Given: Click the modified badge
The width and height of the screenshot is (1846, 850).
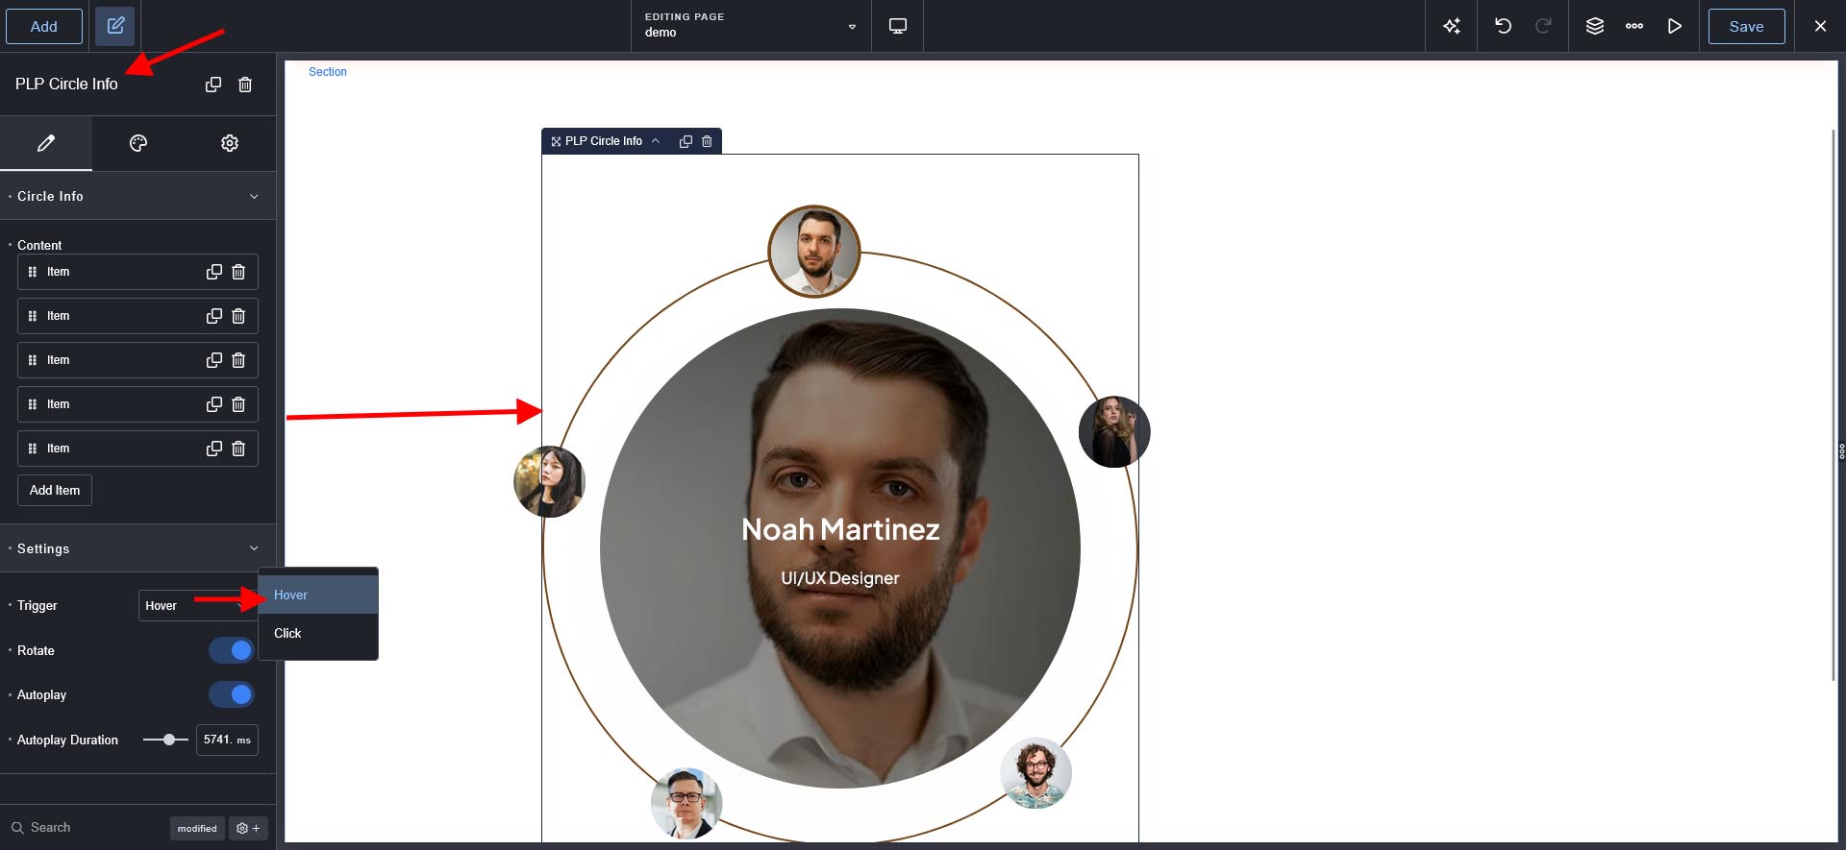Looking at the screenshot, I should 197,828.
